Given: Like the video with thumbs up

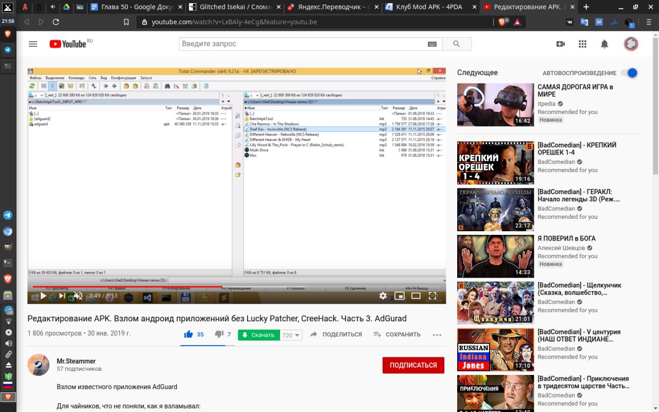Looking at the screenshot, I should pos(188,334).
